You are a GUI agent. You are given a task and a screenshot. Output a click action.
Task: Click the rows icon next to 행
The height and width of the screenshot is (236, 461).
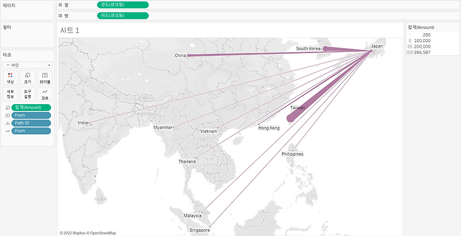60,15
